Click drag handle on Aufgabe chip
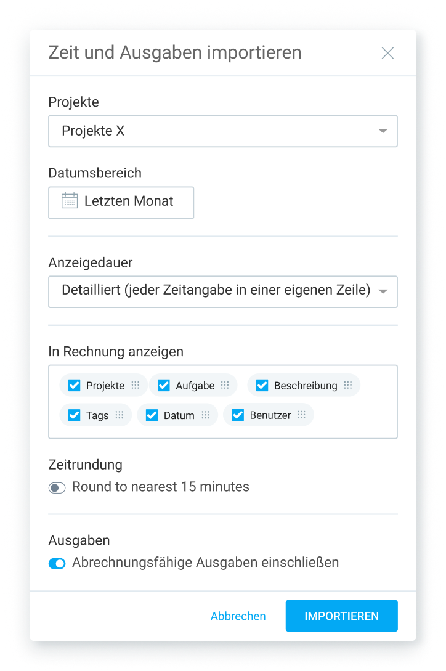The image size is (446, 671). tap(225, 386)
